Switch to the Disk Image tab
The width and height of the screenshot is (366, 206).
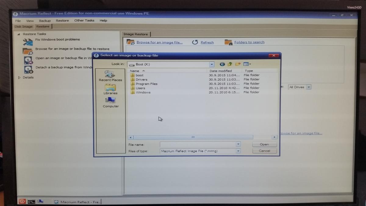tap(23, 27)
